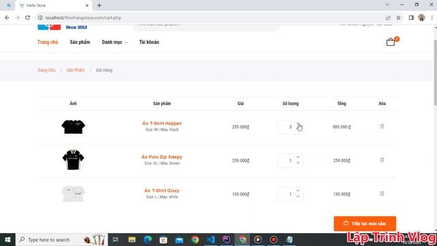Click Tiếp tục mua sắm button
437x246 pixels.
(x=365, y=223)
